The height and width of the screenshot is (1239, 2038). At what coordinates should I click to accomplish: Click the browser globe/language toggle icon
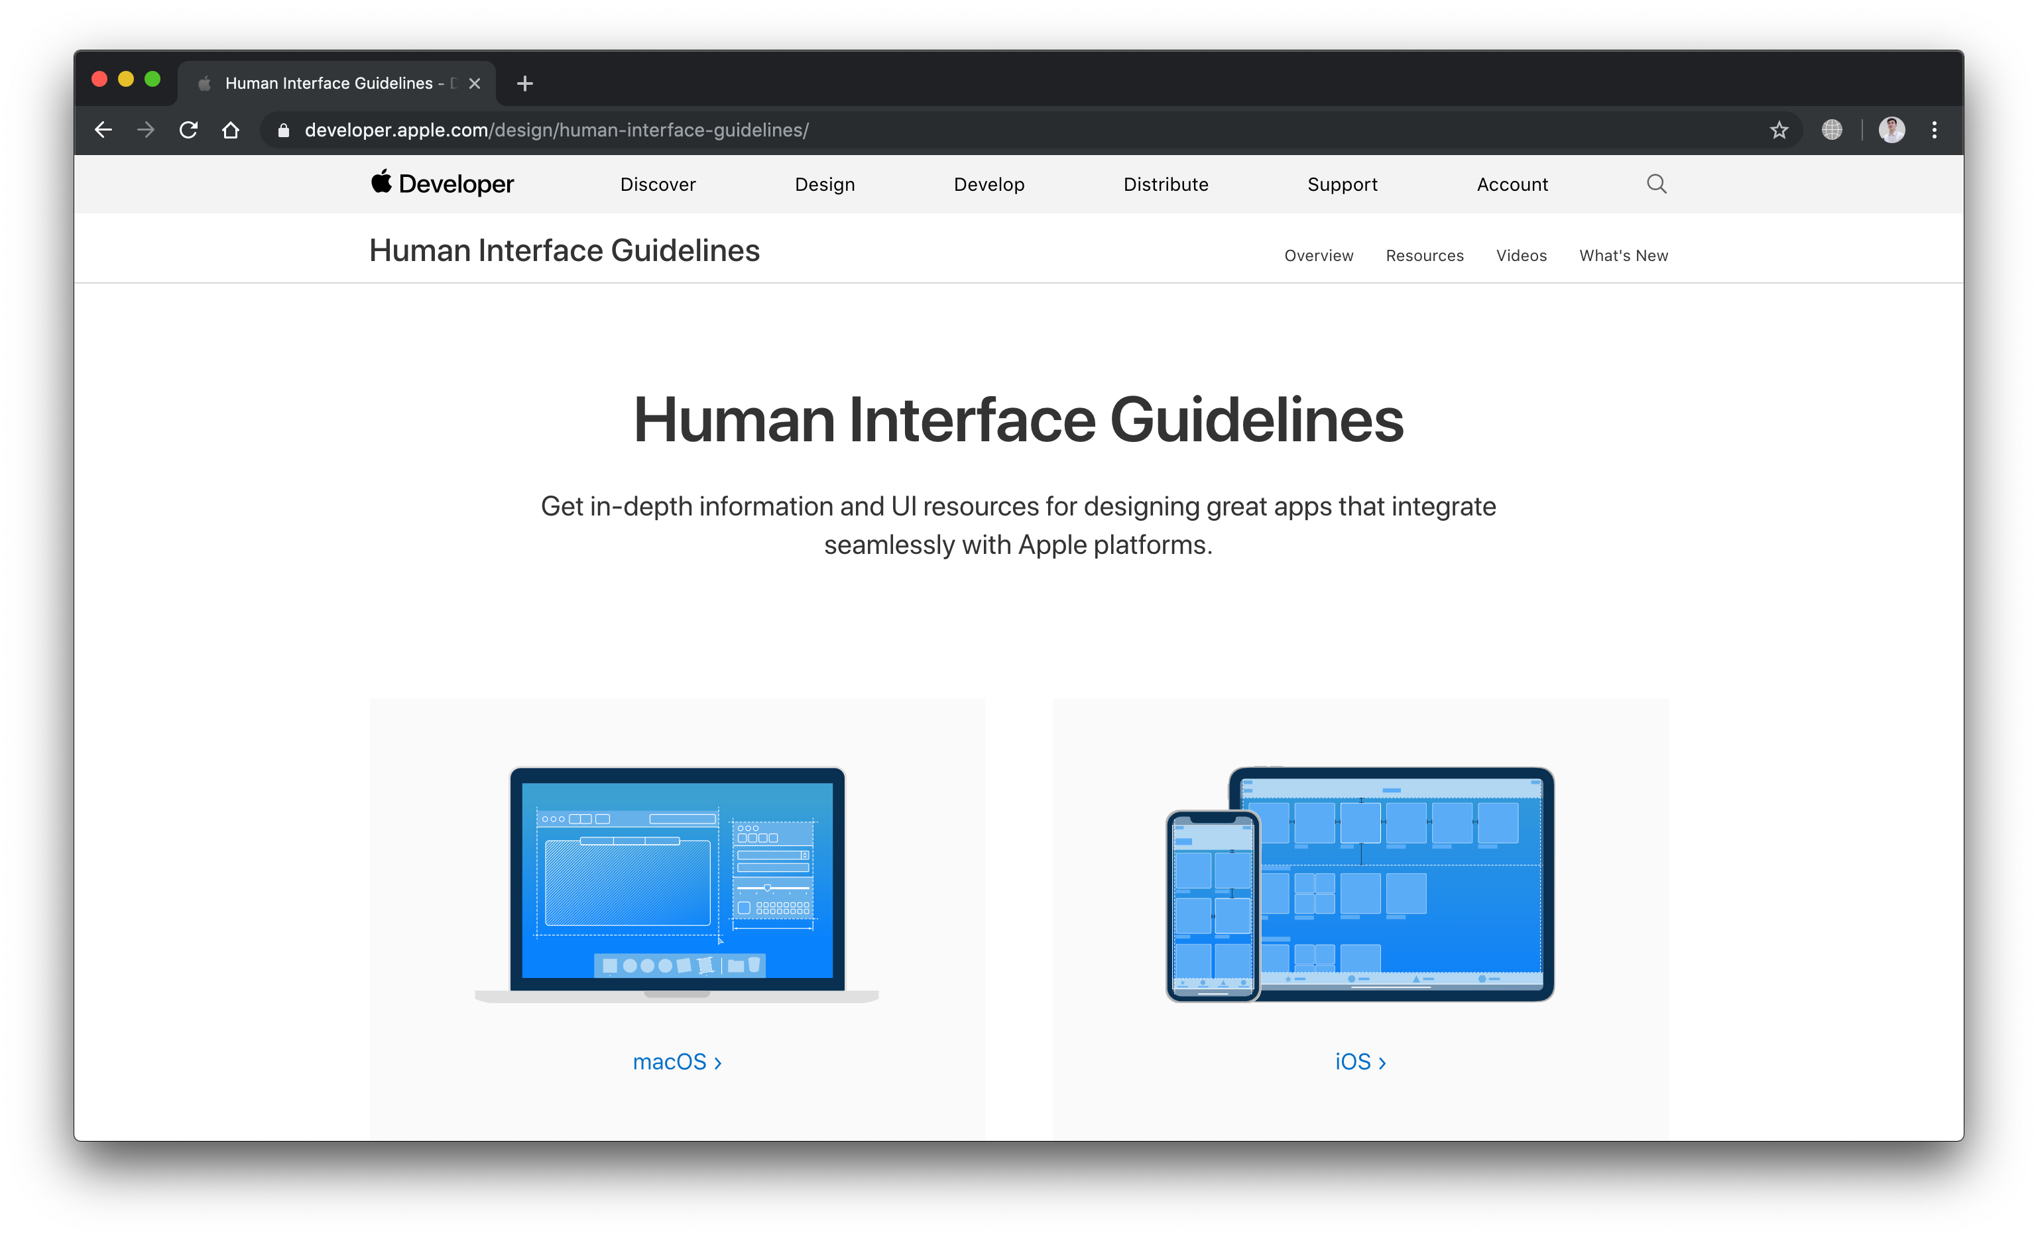tap(1830, 128)
